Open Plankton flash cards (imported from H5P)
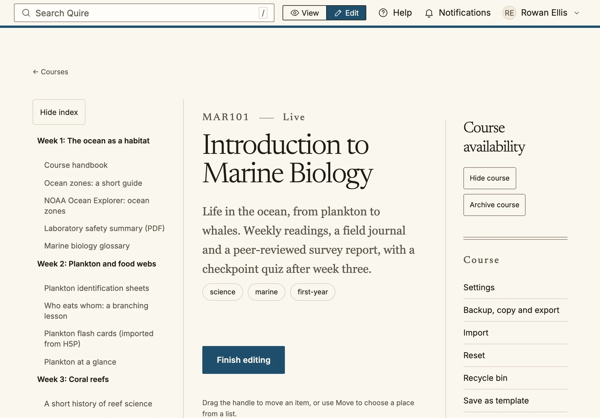Viewport: 600px width, 418px height. coord(99,339)
